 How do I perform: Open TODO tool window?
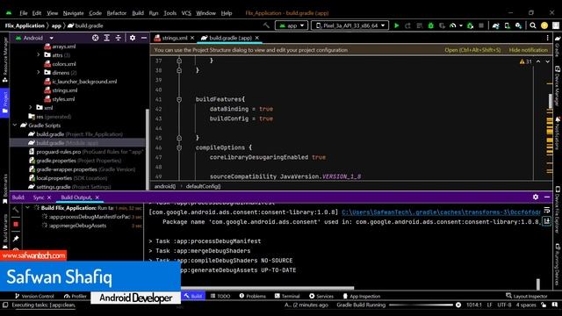click(220, 297)
